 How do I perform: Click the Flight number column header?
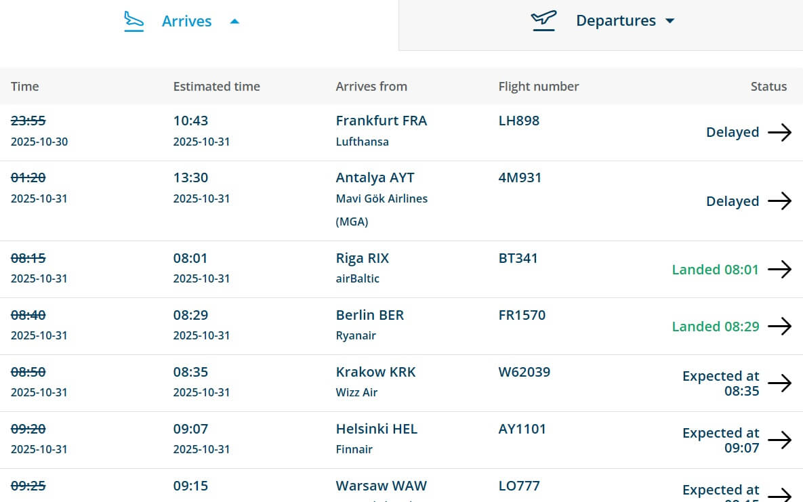pyautogui.click(x=539, y=86)
